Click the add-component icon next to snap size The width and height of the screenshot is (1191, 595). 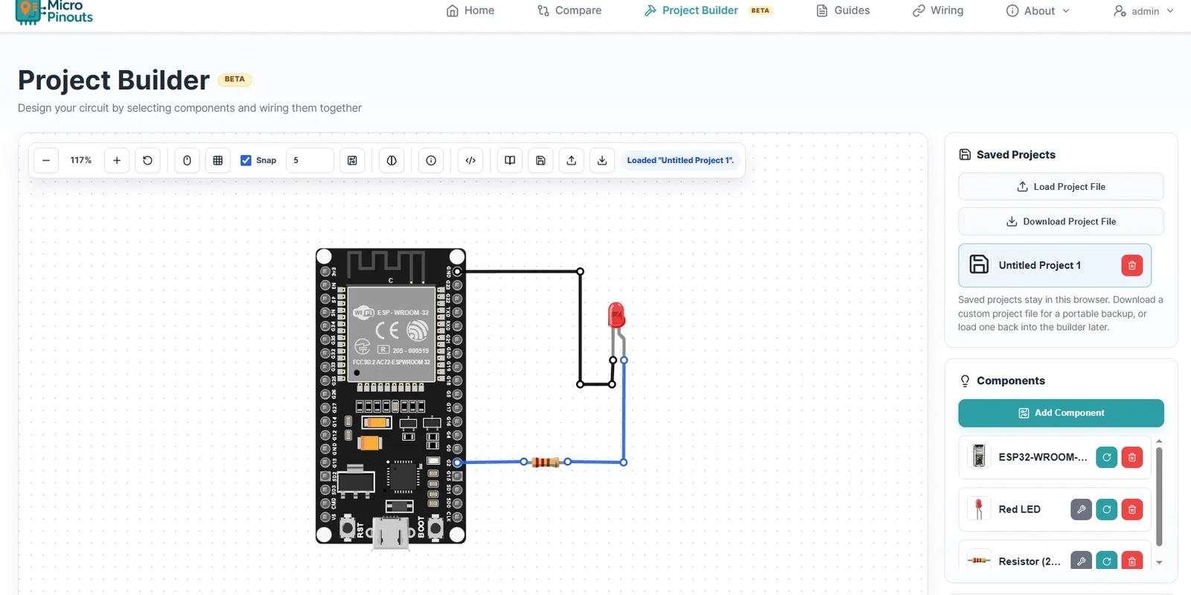click(x=352, y=160)
